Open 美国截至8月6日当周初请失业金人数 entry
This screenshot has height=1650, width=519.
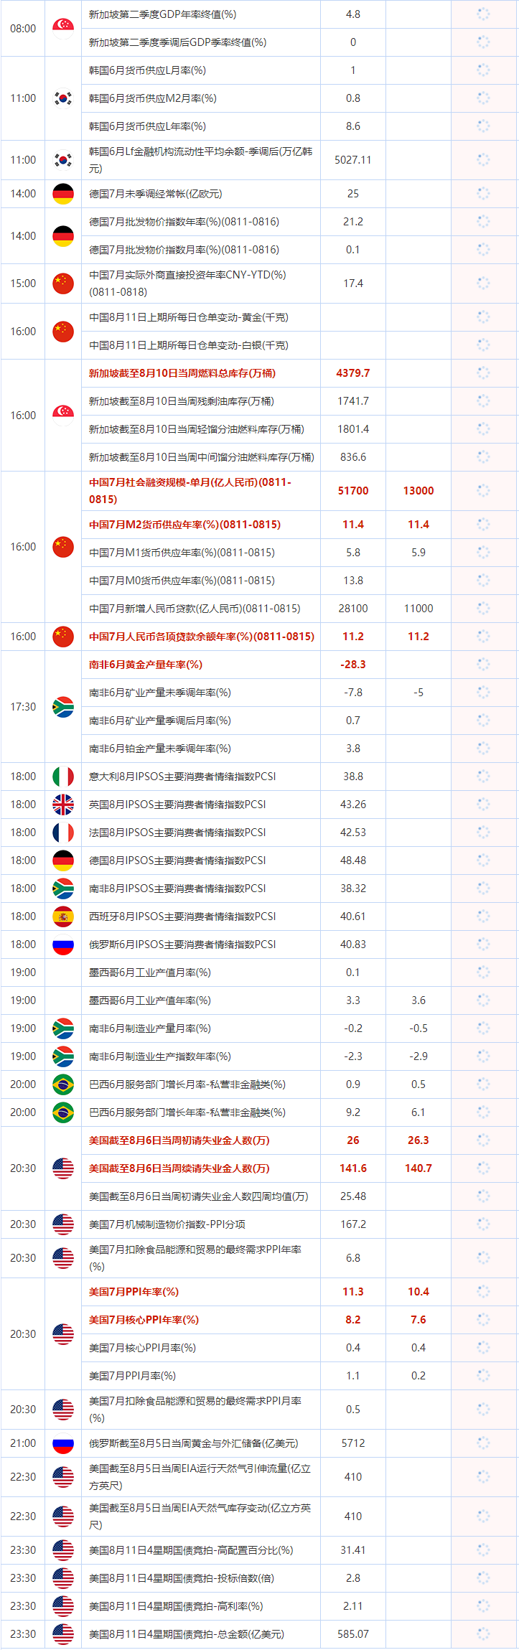click(179, 1140)
